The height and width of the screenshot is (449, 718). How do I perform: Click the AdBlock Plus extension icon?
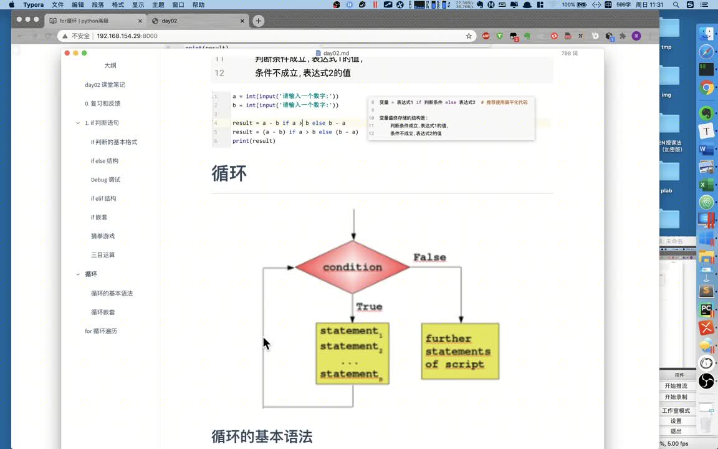coord(486,36)
